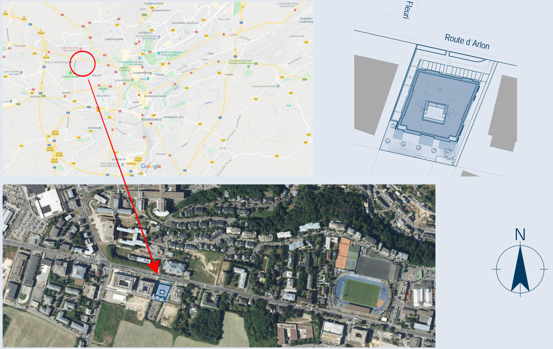Click the letter N above the compass
Image resolution: width=553 pixels, height=349 pixels.
pos(520,235)
